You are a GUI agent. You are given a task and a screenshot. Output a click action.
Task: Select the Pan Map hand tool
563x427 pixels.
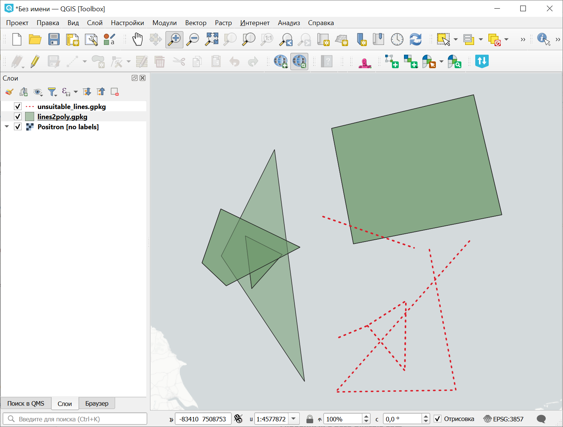tap(138, 39)
